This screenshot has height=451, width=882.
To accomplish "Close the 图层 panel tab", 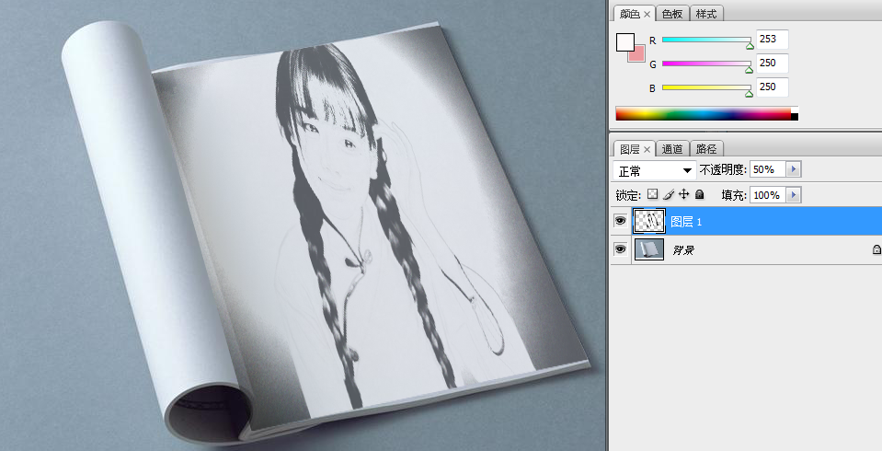I will click(647, 149).
